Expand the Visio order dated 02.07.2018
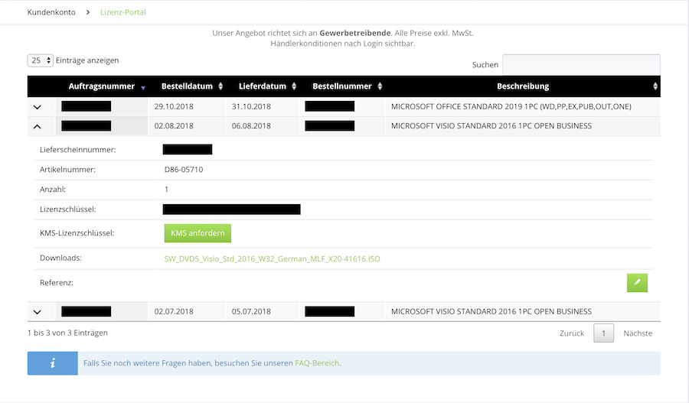The image size is (689, 403). (37, 312)
